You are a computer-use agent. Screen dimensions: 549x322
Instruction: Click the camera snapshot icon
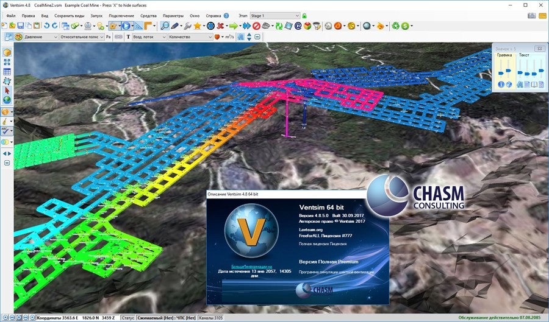tap(531, 15)
